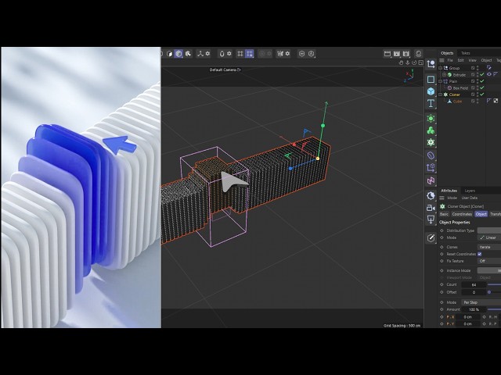Click the pink Bend deformer icon

tap(431, 180)
